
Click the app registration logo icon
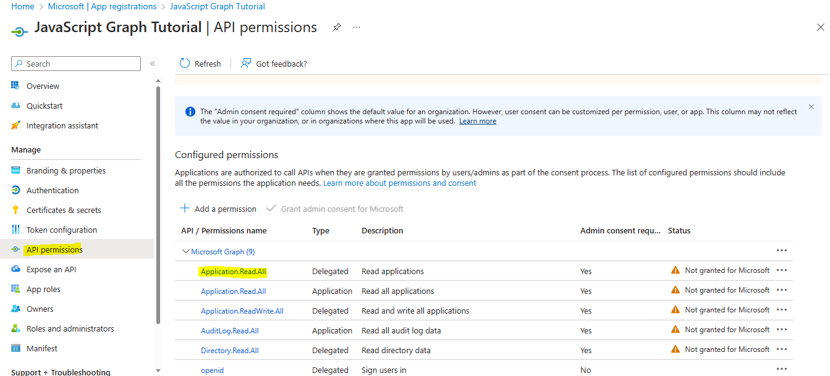pyautogui.click(x=19, y=30)
